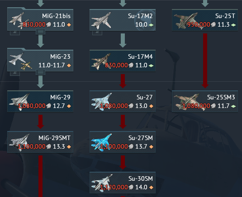Select the Su-27 vehicle card

[123, 101]
